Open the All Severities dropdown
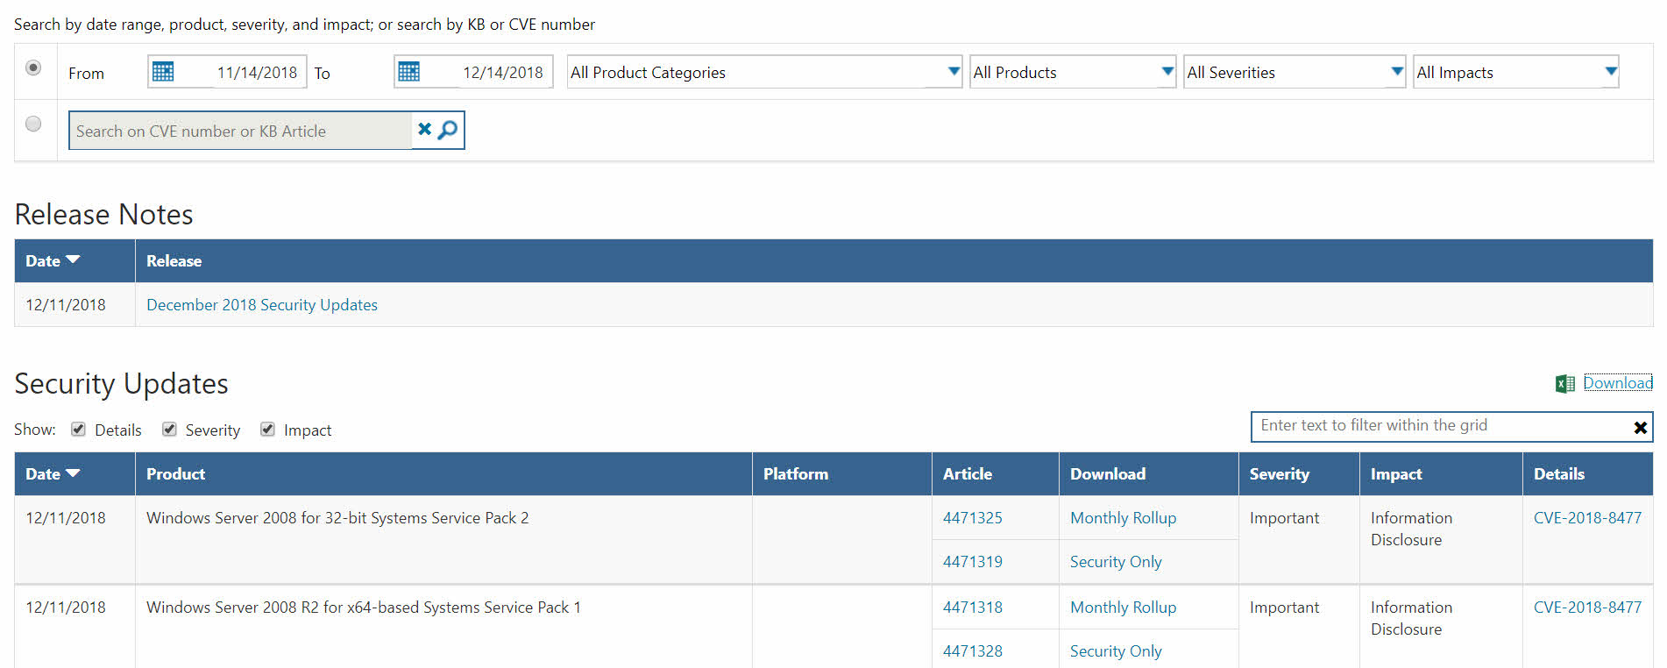This screenshot has width=1667, height=668. (x=1295, y=72)
